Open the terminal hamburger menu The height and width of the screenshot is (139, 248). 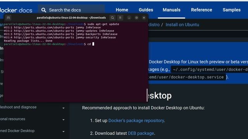click(120, 18)
